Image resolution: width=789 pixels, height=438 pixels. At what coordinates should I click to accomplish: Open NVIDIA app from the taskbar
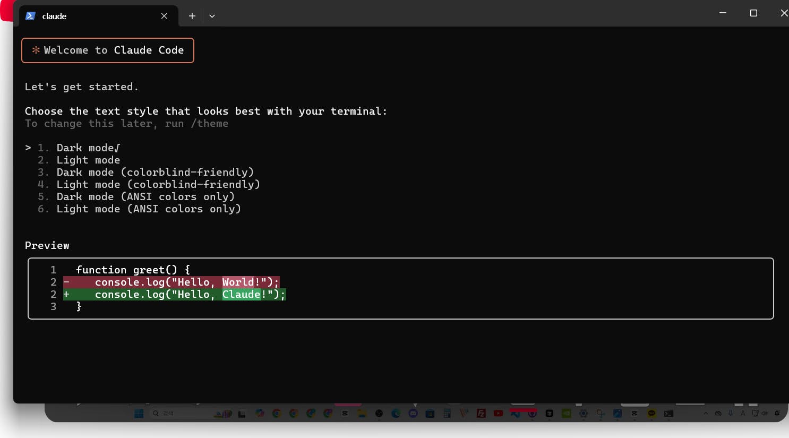567,414
